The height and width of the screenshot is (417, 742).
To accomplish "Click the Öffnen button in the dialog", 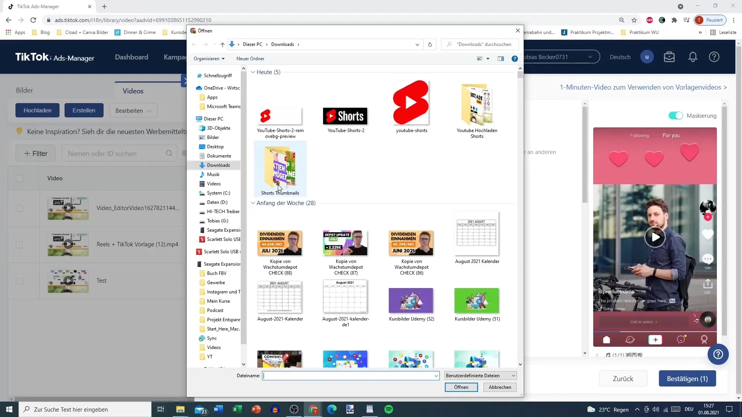I will tap(461, 387).
